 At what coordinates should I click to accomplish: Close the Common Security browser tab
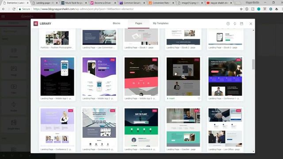(x=144, y=3)
